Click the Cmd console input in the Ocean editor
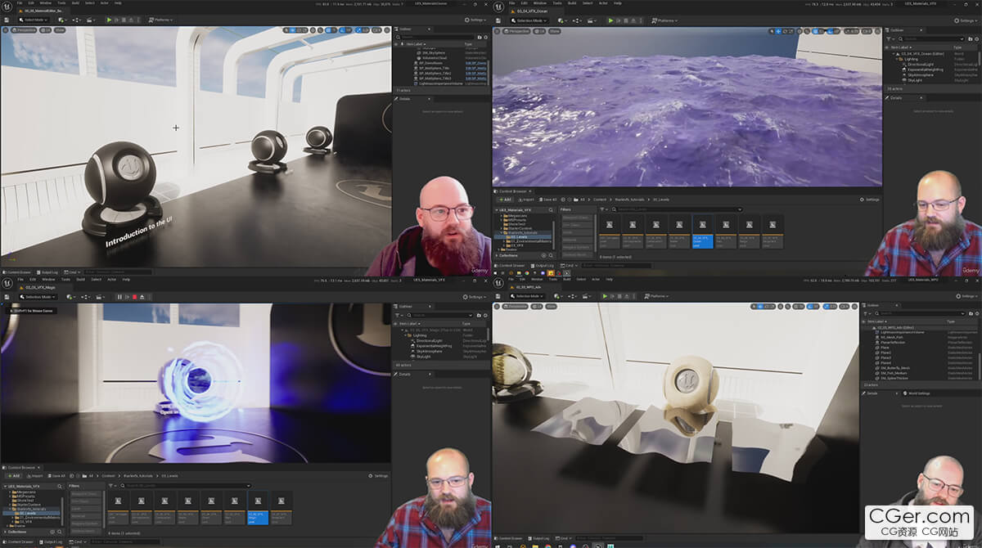Image resolution: width=982 pixels, height=548 pixels. 617,266
